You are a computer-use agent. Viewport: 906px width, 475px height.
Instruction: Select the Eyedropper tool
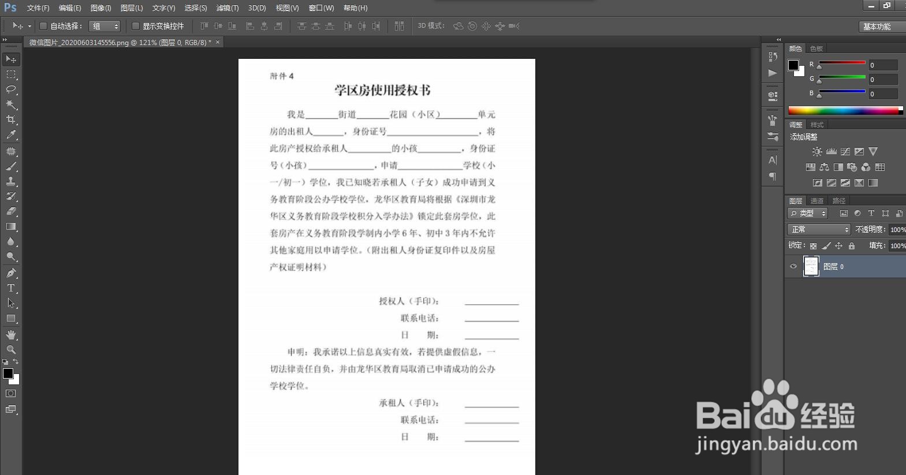pos(11,134)
